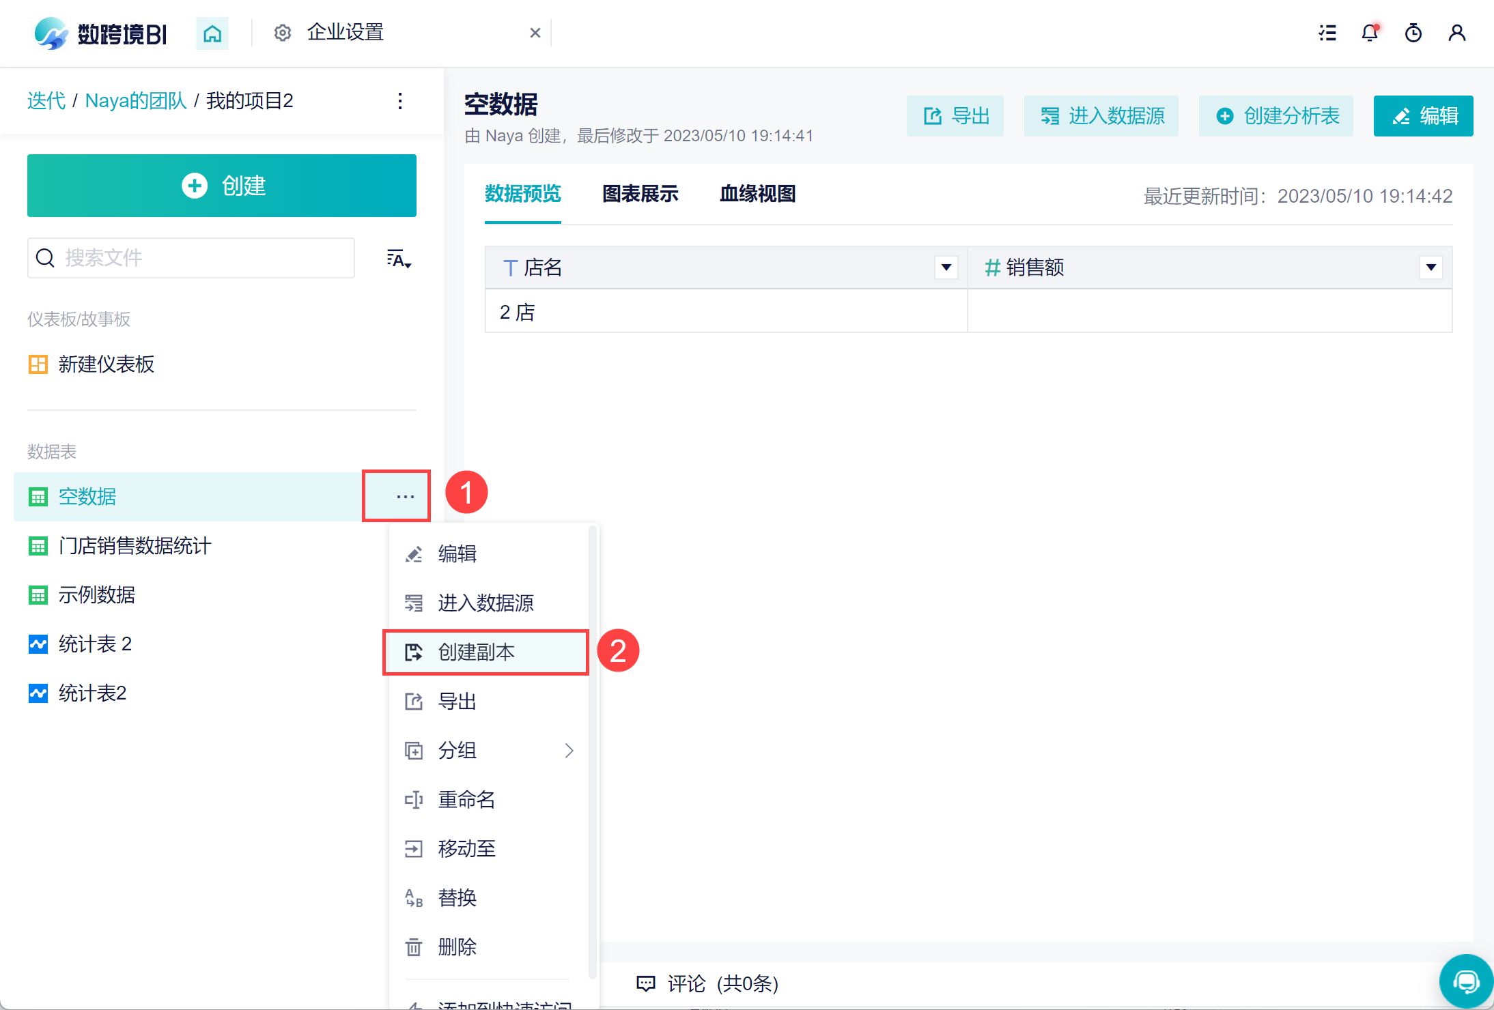Viewport: 1494px width, 1010px height.
Task: Open the task list icon in header
Action: (1327, 33)
